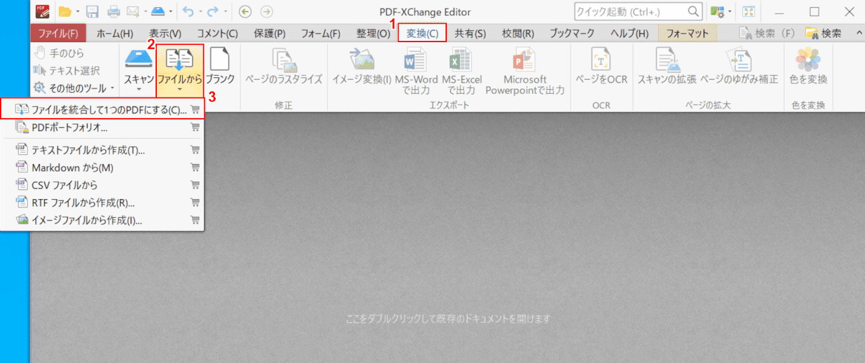Select PDFポートフォリオ... menu item
The height and width of the screenshot is (363, 865).
click(103, 127)
